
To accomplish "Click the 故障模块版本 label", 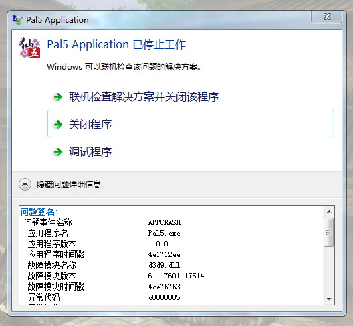I will (x=53, y=276).
